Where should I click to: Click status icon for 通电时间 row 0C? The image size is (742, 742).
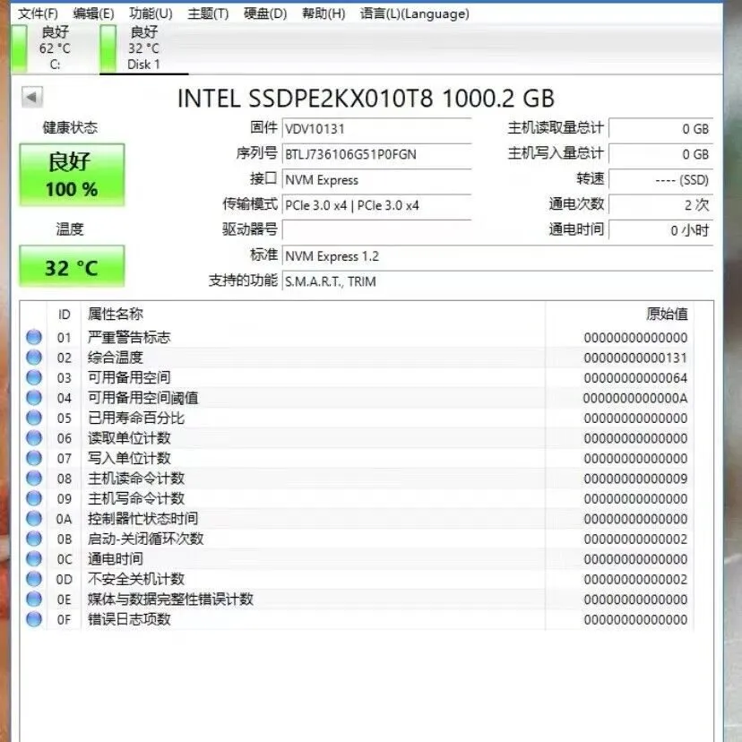[x=33, y=559]
